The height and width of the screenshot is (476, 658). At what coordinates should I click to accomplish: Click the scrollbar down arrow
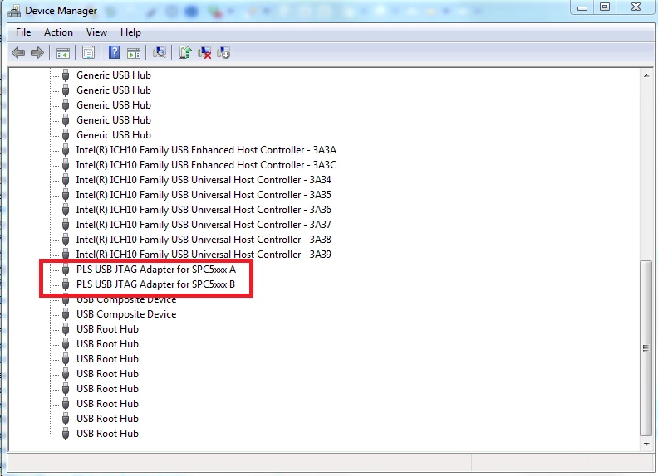[x=646, y=444]
